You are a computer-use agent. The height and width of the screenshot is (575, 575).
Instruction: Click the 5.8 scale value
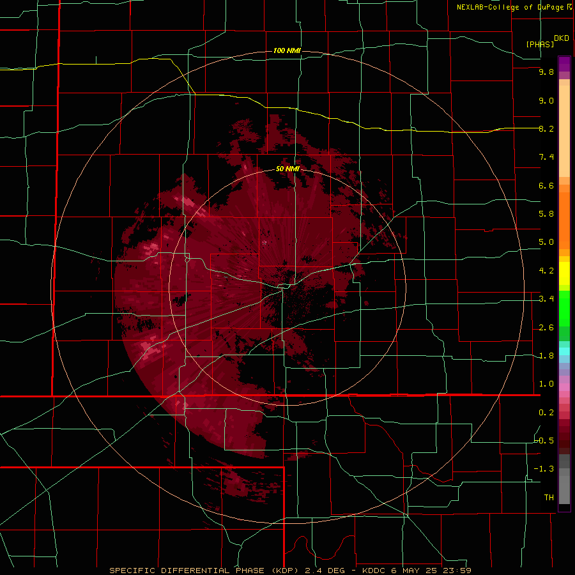pos(546,214)
